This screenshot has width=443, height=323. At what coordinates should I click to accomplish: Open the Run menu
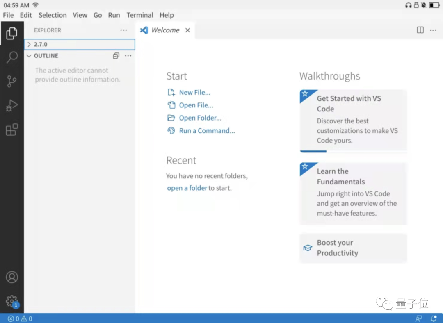[114, 15]
